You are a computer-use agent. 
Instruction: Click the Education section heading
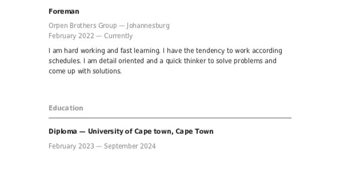tap(66, 108)
